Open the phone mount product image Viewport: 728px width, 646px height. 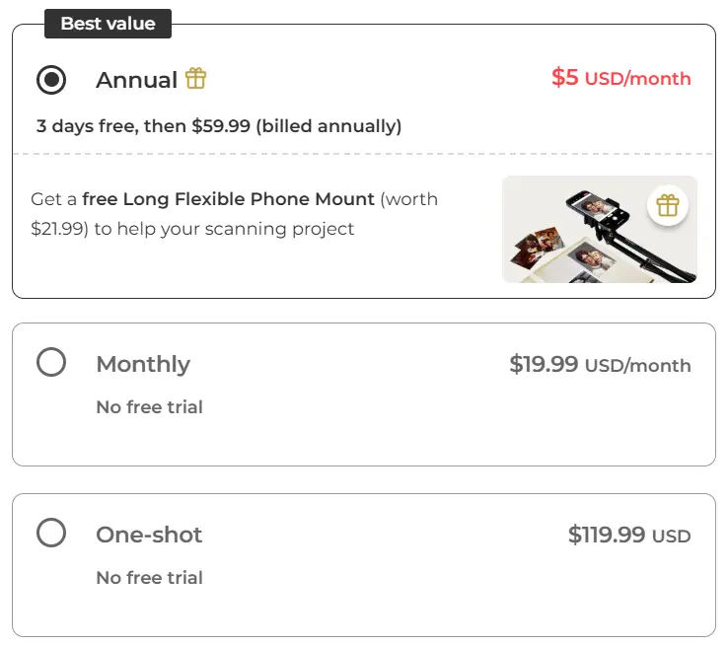[582, 237]
